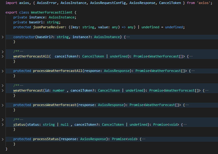Viewport: 218px width, 154px height.
Task: Click the processStatus method name
Action: pyautogui.click(x=46, y=139)
